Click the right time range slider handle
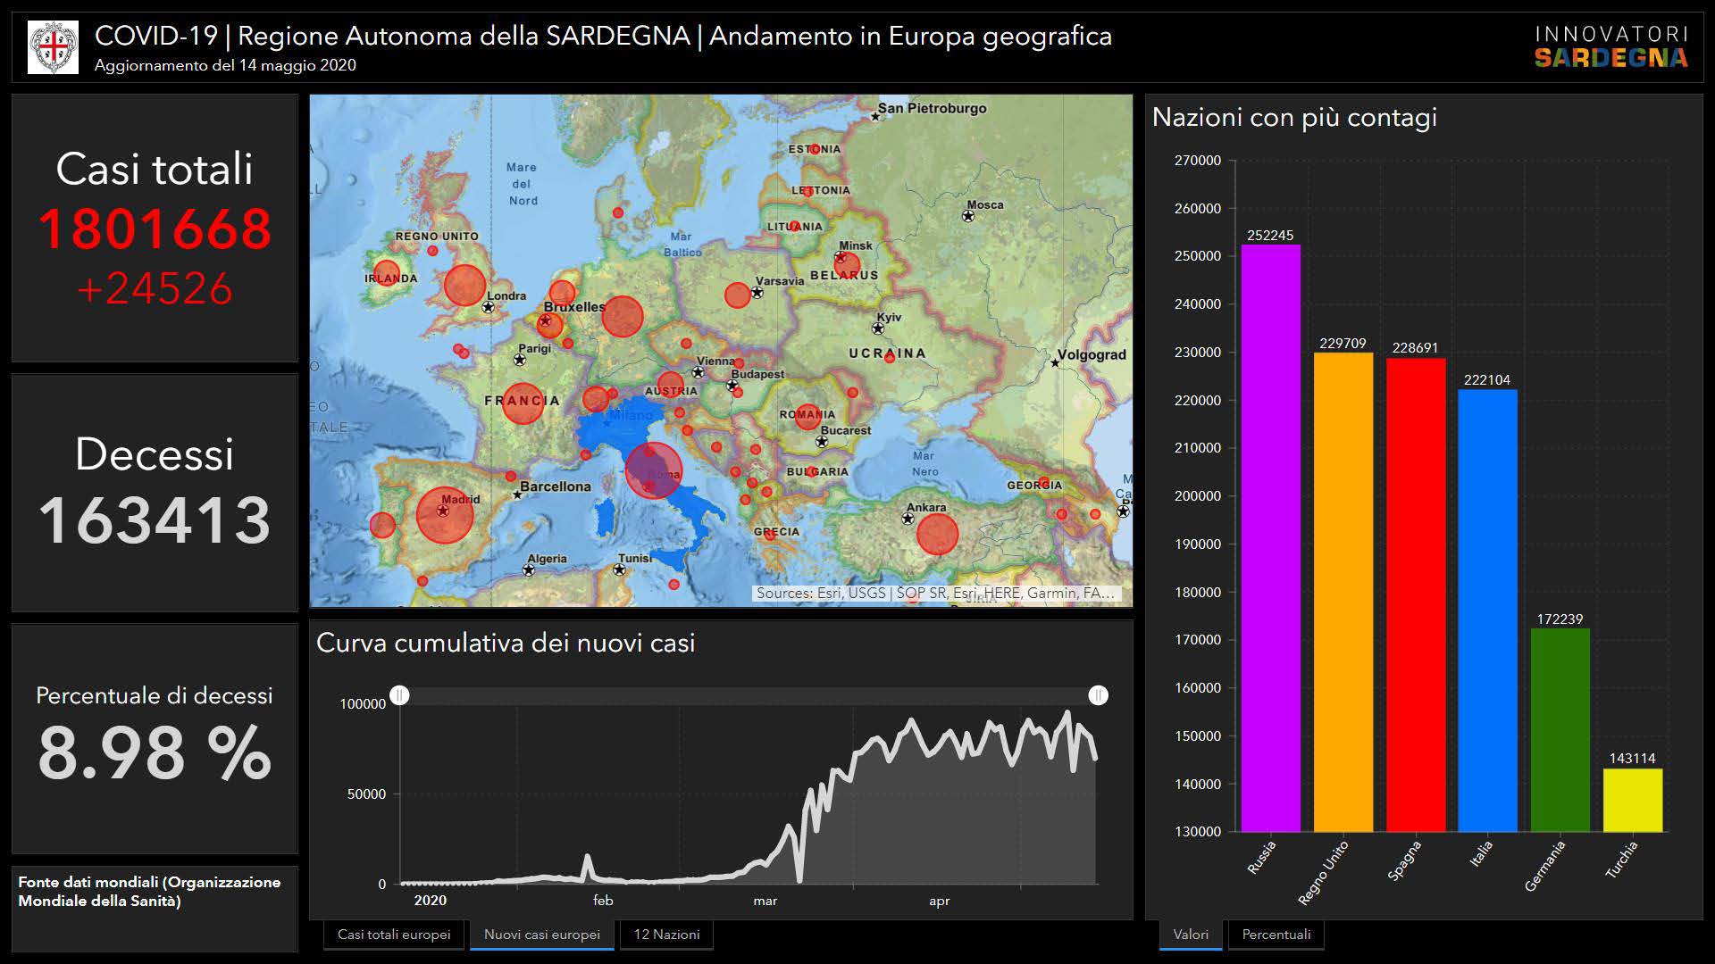Screen dimensions: 1715x964 [1098, 695]
